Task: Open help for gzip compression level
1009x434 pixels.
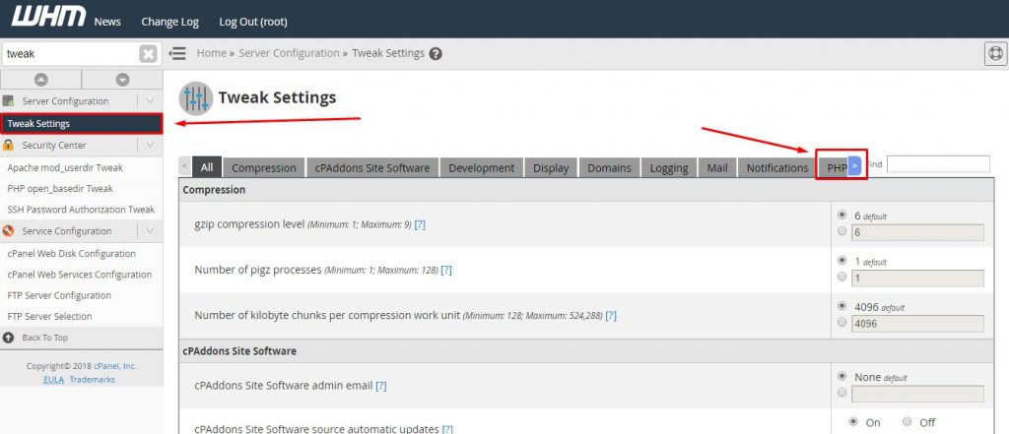Action: [x=420, y=225]
